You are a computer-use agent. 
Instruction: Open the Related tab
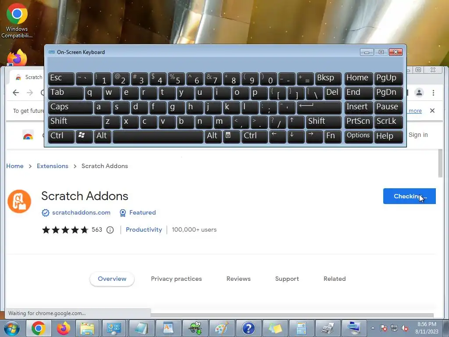[335, 279]
